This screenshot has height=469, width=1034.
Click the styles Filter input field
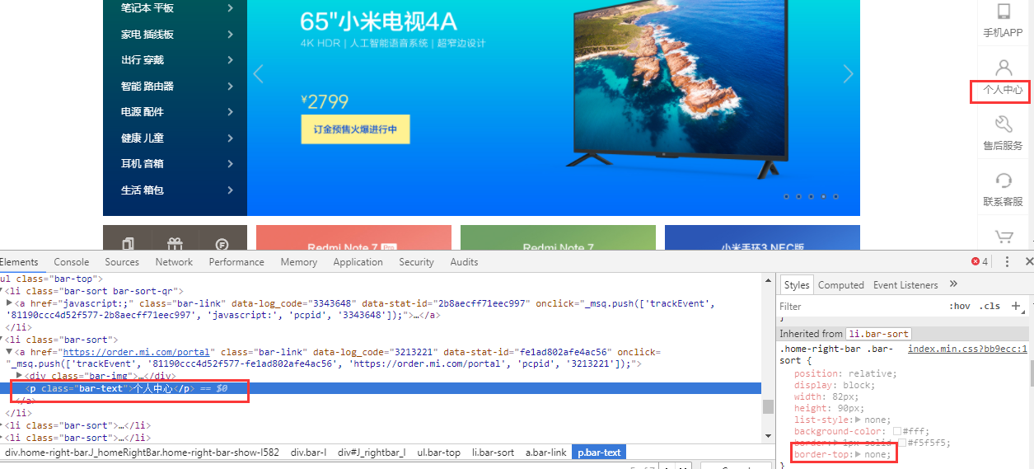860,306
